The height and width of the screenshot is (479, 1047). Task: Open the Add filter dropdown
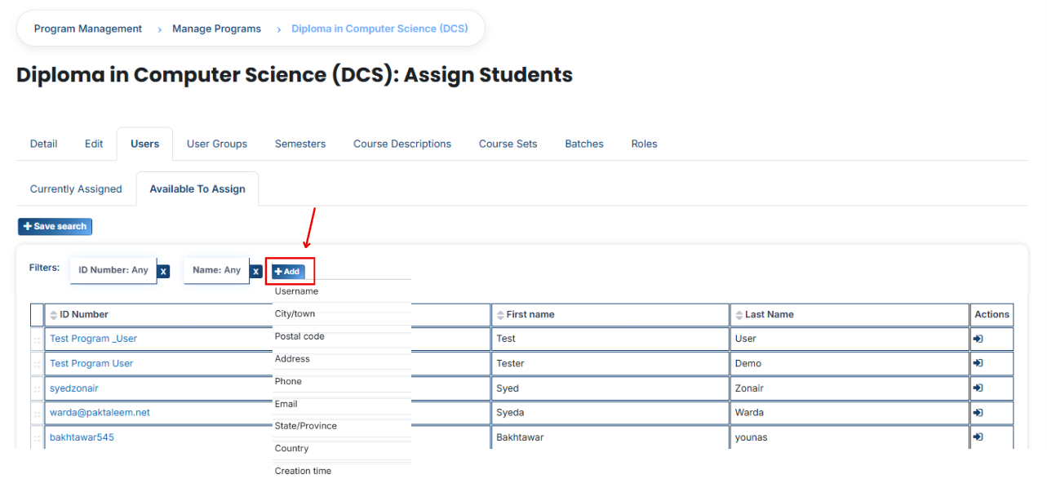click(289, 271)
